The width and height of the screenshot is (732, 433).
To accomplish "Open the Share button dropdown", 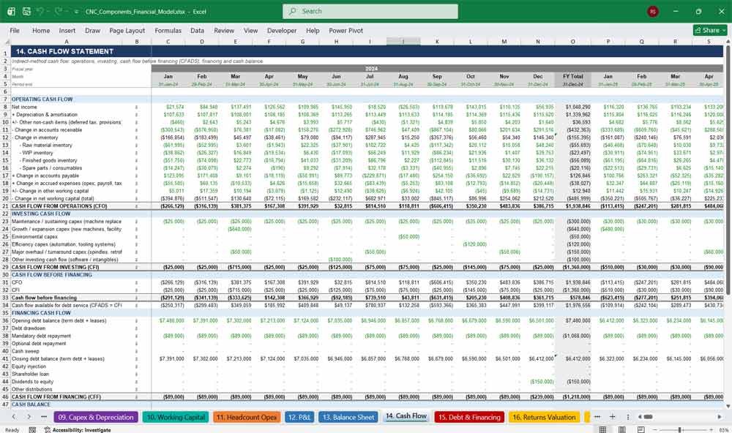I will [x=724, y=30].
